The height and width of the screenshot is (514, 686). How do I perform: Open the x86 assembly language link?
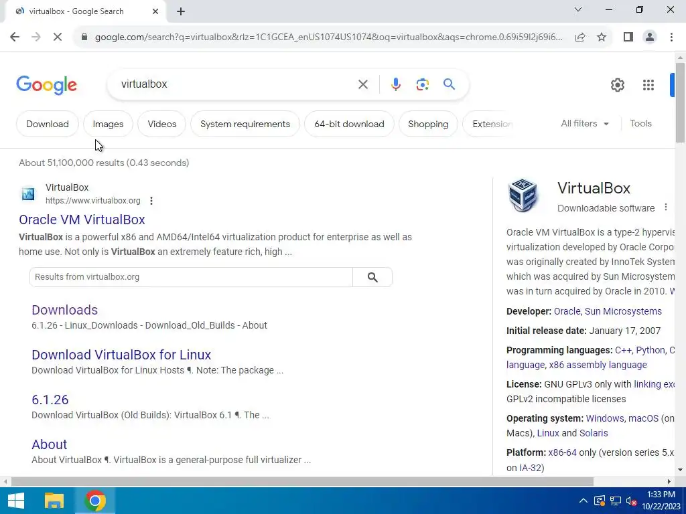pyautogui.click(x=598, y=365)
